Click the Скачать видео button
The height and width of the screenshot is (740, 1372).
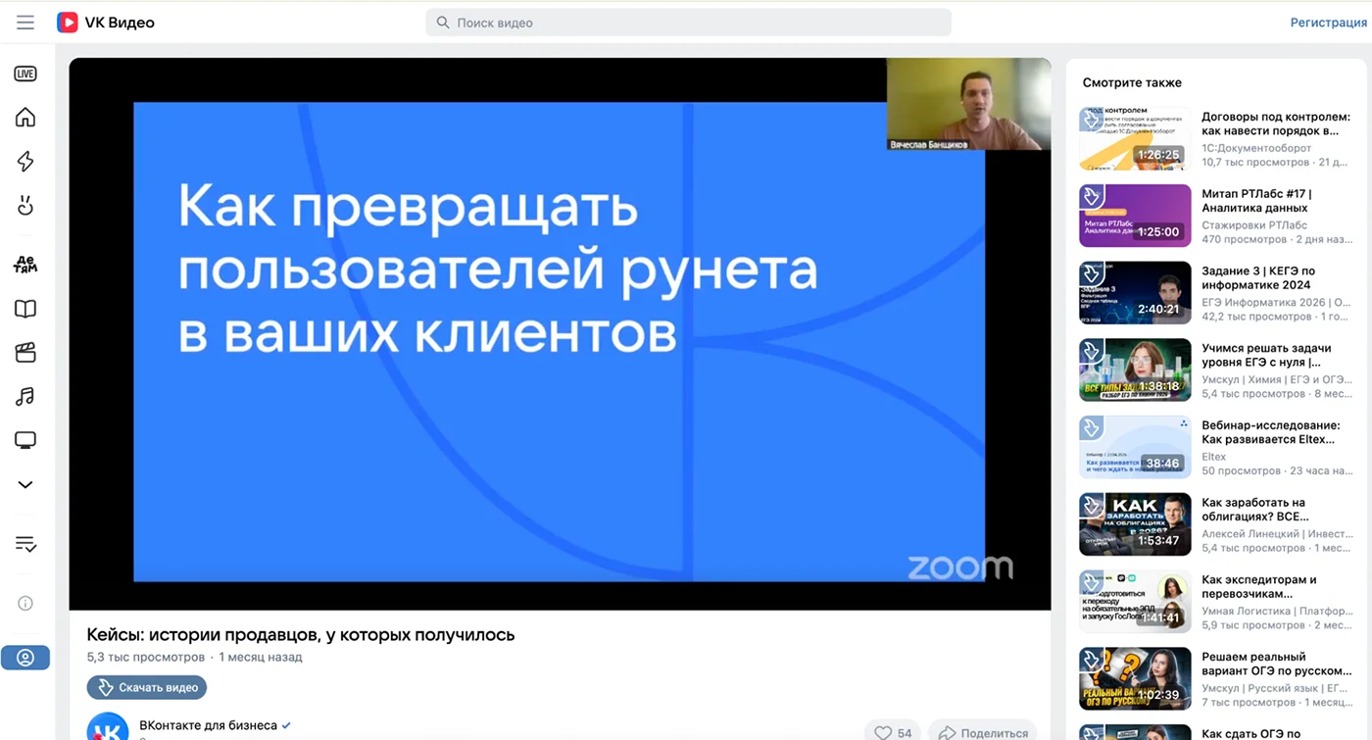pos(147,687)
